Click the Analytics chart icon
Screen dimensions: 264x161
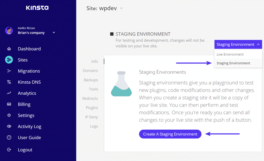(x=9, y=93)
